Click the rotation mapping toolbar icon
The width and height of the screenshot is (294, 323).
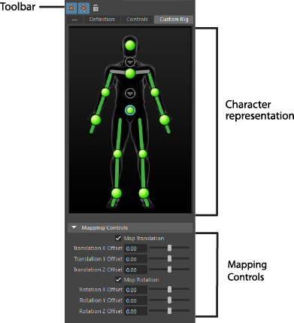(x=83, y=8)
